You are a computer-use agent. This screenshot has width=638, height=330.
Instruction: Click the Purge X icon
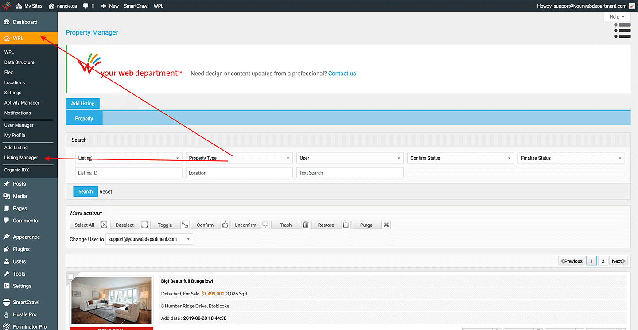click(x=386, y=225)
